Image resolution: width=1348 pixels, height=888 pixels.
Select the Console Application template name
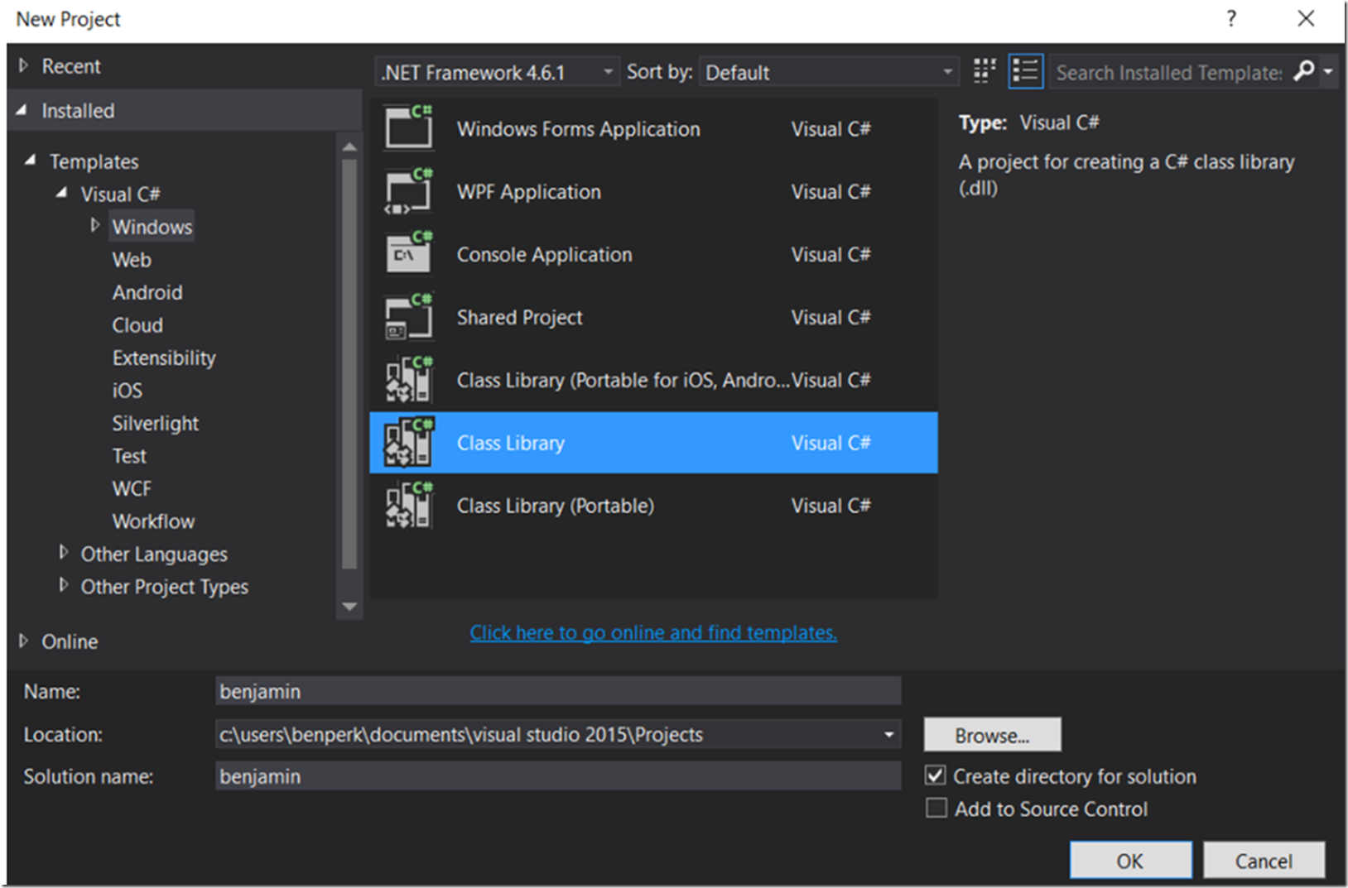click(x=545, y=254)
